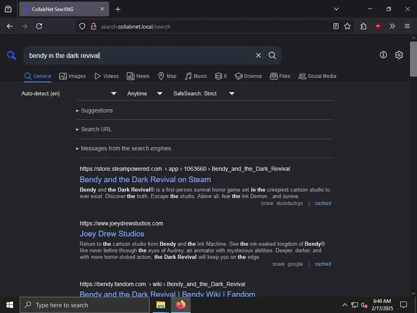
Task: Open the About info icon
Action: (383, 55)
